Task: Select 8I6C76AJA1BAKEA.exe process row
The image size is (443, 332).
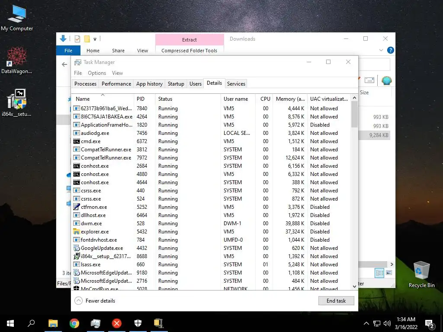Action: pyautogui.click(x=211, y=117)
